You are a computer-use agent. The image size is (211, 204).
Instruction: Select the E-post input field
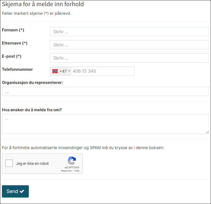coord(129,58)
